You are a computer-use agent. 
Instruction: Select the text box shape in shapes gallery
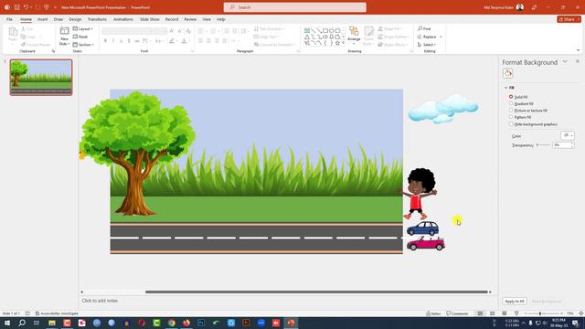click(x=307, y=30)
